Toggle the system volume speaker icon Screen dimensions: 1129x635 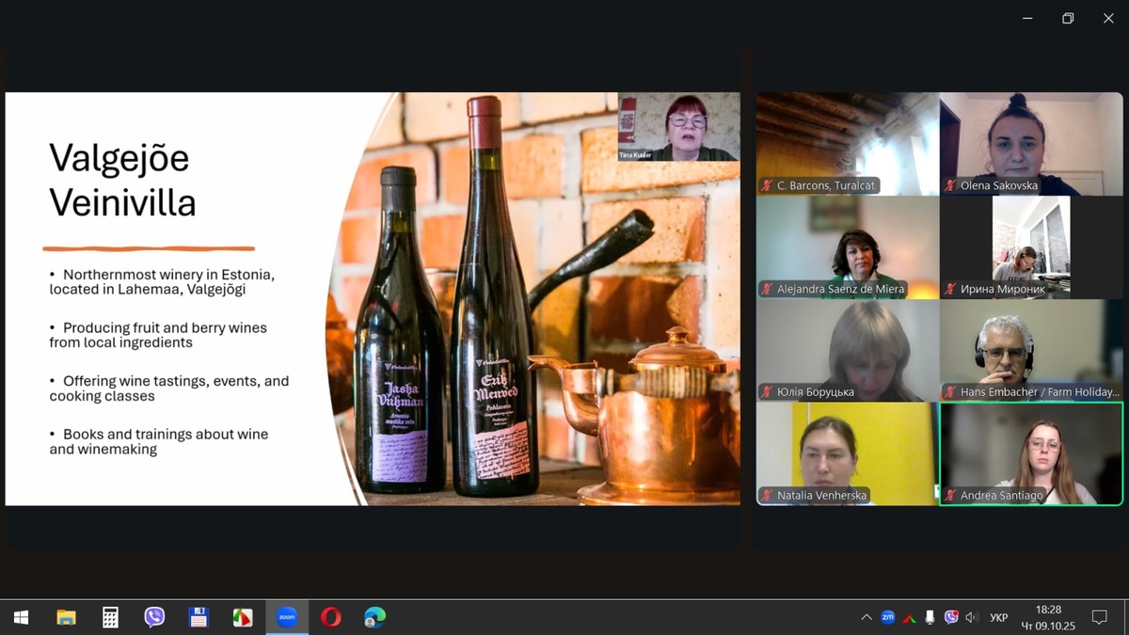point(972,617)
